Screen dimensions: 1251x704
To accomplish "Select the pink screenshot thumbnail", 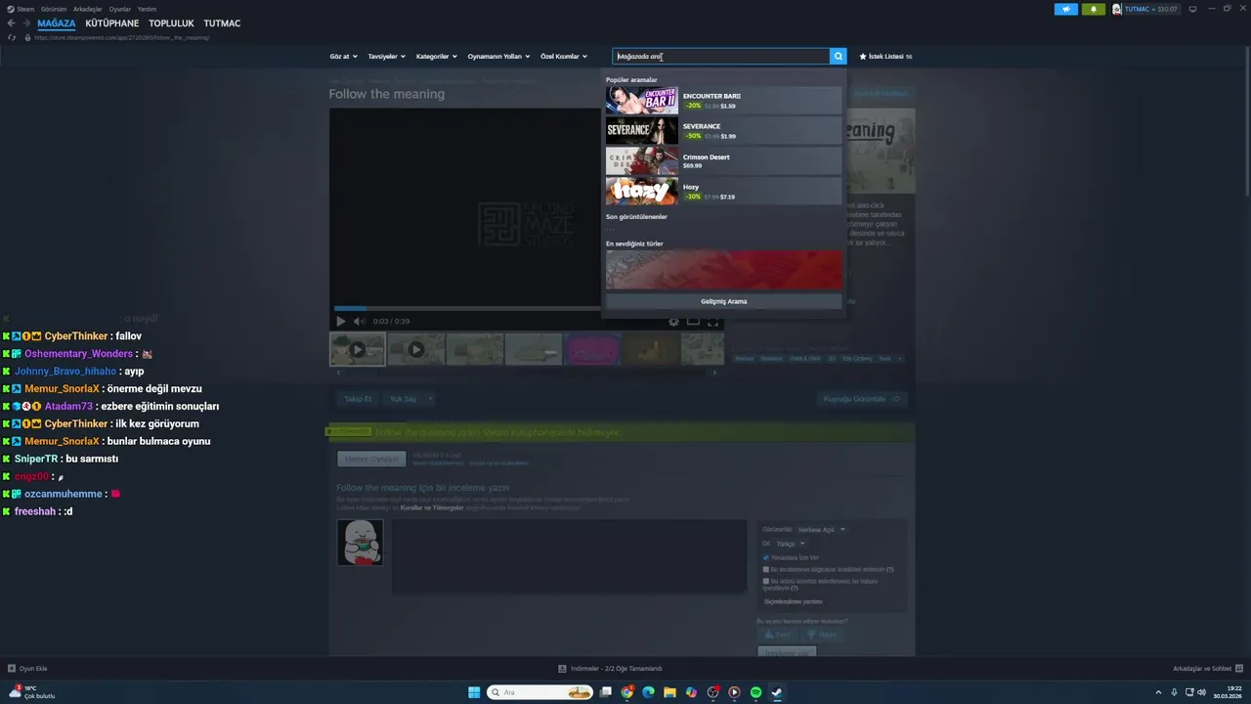I will point(592,349).
